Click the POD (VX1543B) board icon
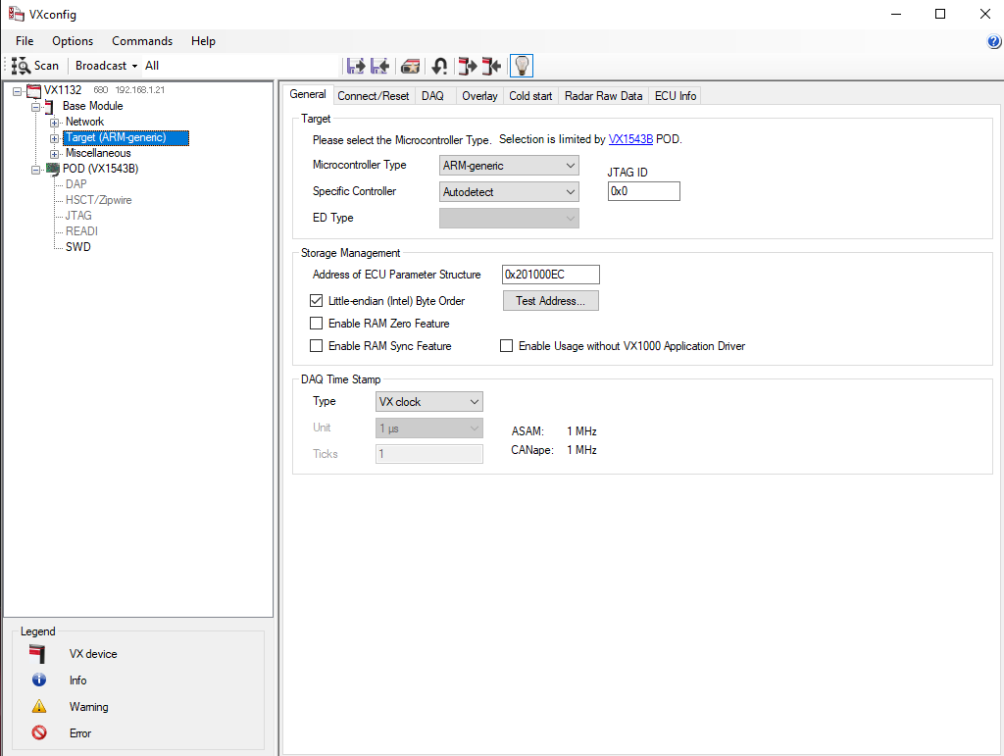The width and height of the screenshot is (1004, 756). [53, 169]
